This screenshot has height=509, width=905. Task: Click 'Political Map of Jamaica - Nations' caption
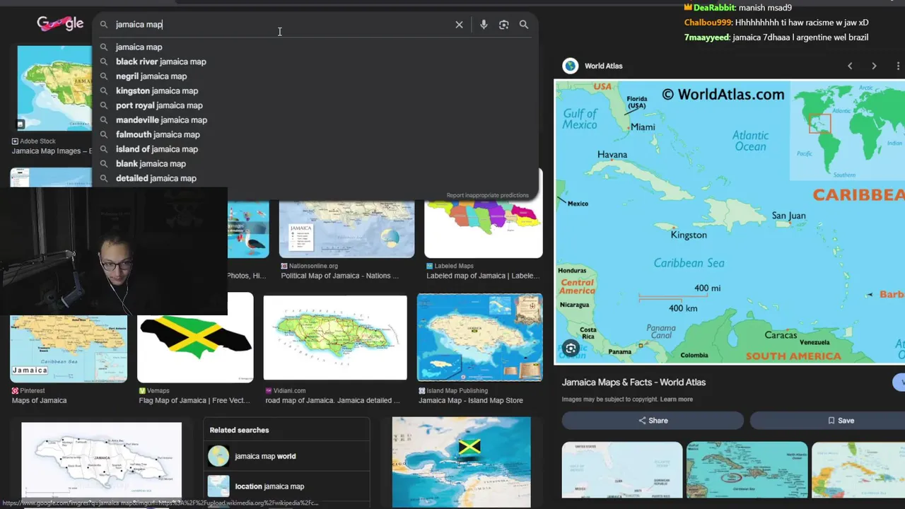(x=340, y=276)
